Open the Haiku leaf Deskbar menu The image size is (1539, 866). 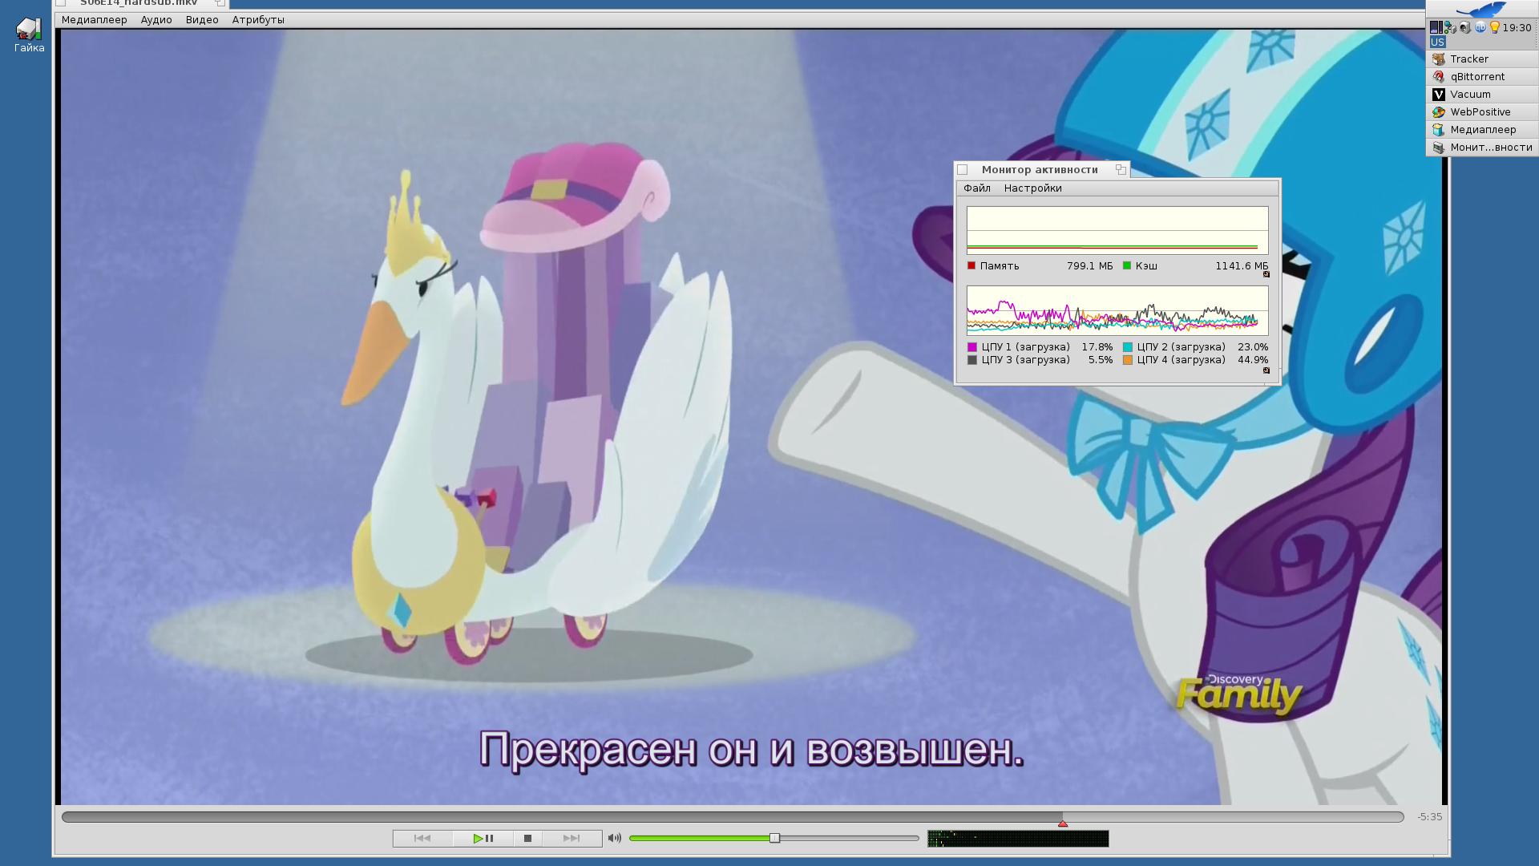pyautogui.click(x=1481, y=9)
